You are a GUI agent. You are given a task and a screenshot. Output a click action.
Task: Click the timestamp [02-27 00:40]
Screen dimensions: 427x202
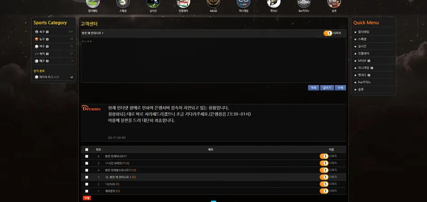(x=117, y=138)
